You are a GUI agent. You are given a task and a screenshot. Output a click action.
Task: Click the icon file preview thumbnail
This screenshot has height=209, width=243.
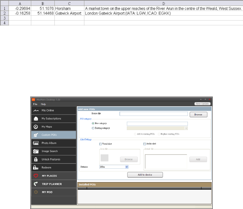[x=104, y=158]
